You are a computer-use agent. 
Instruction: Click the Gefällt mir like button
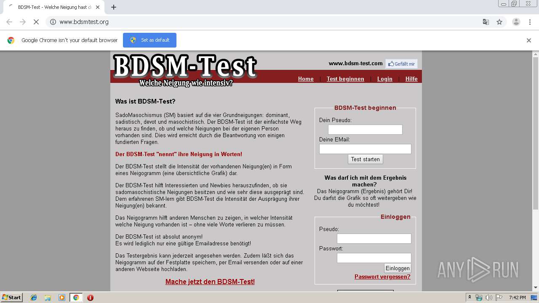(x=401, y=64)
